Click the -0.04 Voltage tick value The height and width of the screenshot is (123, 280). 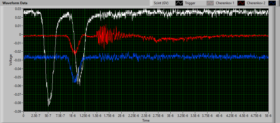point(18,69)
